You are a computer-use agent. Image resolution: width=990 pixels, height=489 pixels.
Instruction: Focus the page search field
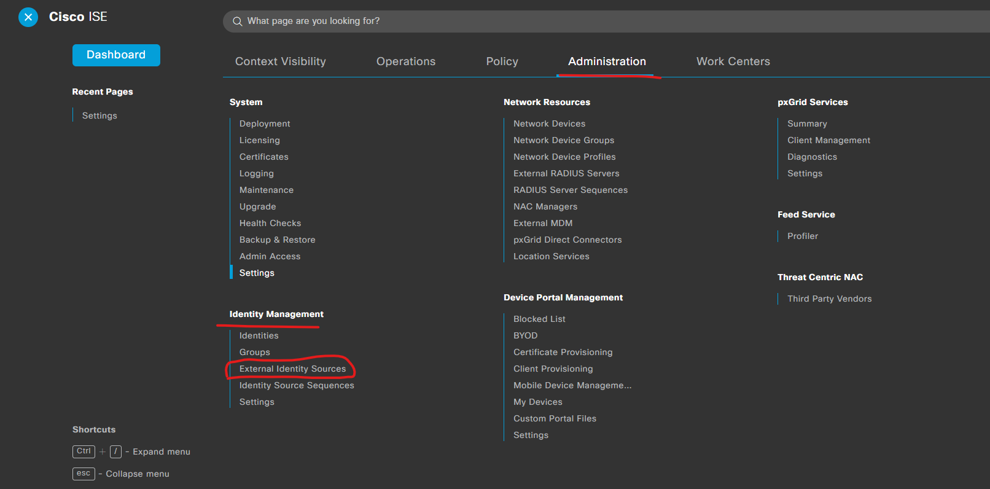[x=606, y=22]
